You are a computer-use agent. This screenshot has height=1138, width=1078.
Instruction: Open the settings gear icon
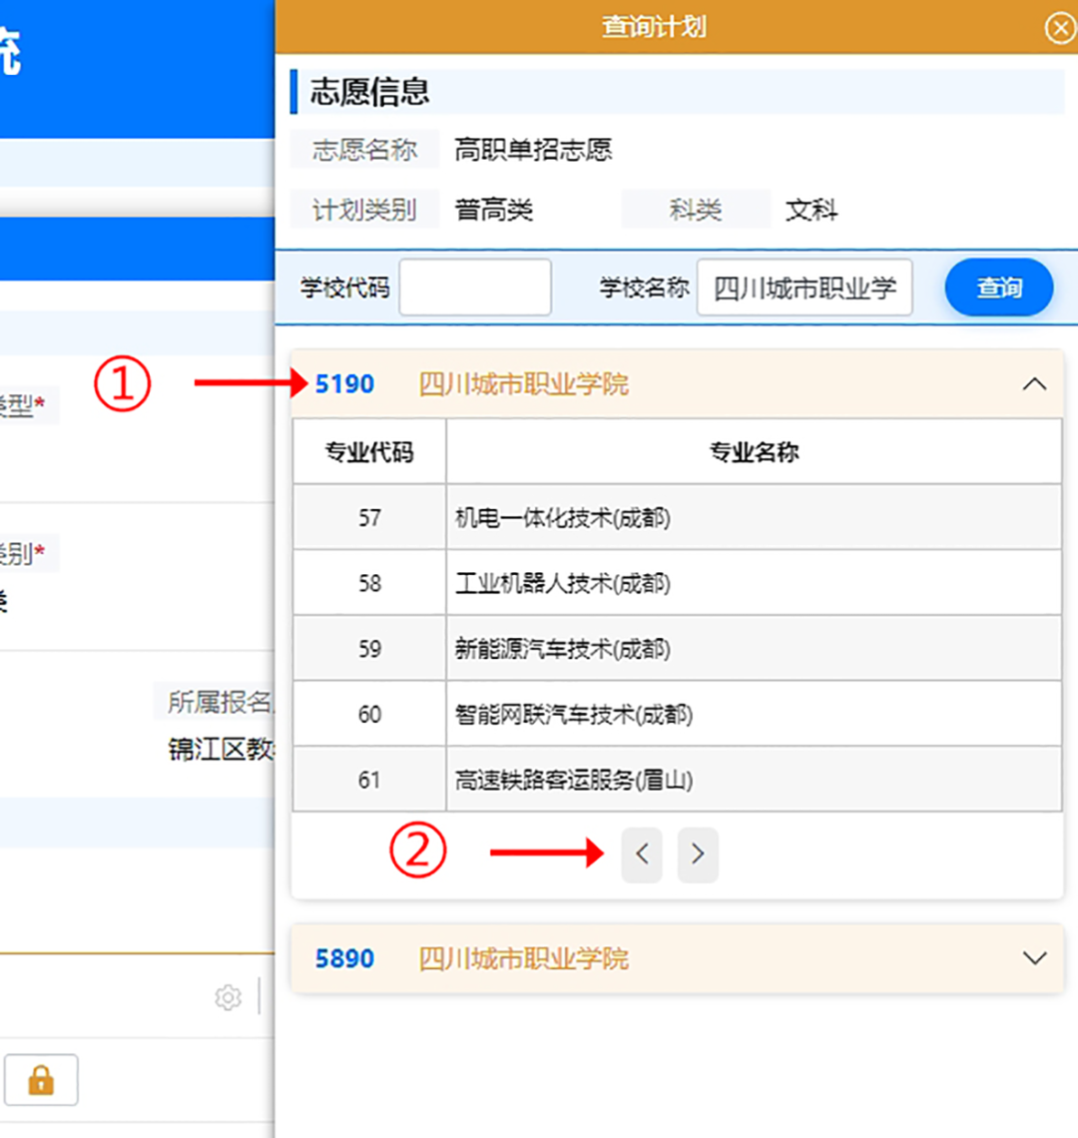(x=229, y=997)
